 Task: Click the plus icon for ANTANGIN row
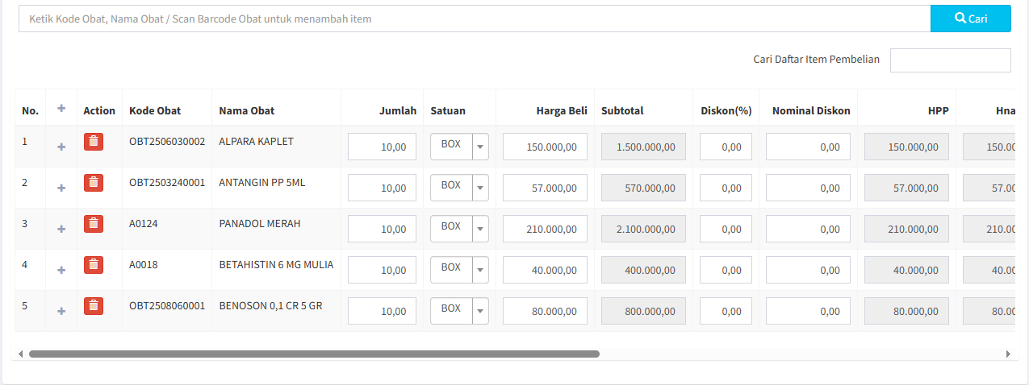click(x=61, y=188)
